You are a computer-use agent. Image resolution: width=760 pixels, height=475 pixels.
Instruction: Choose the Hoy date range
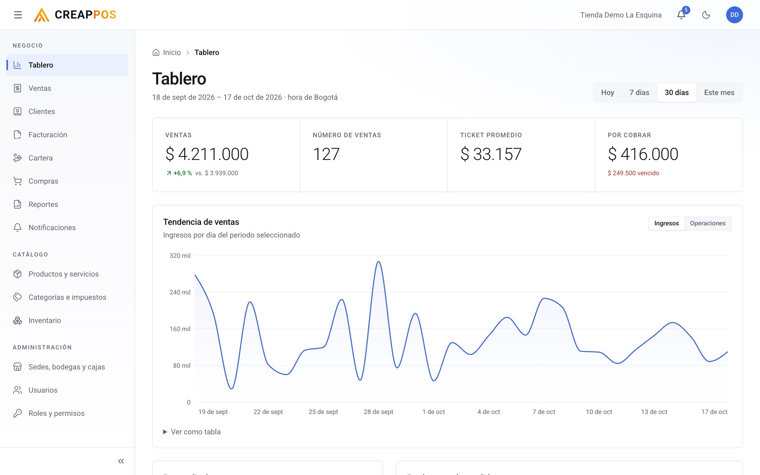(608, 92)
